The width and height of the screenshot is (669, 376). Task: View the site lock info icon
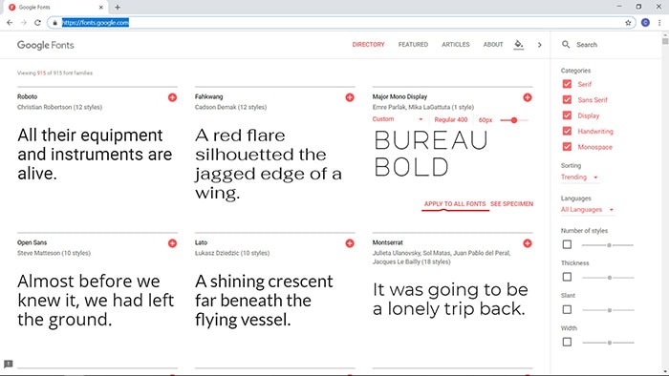point(54,23)
